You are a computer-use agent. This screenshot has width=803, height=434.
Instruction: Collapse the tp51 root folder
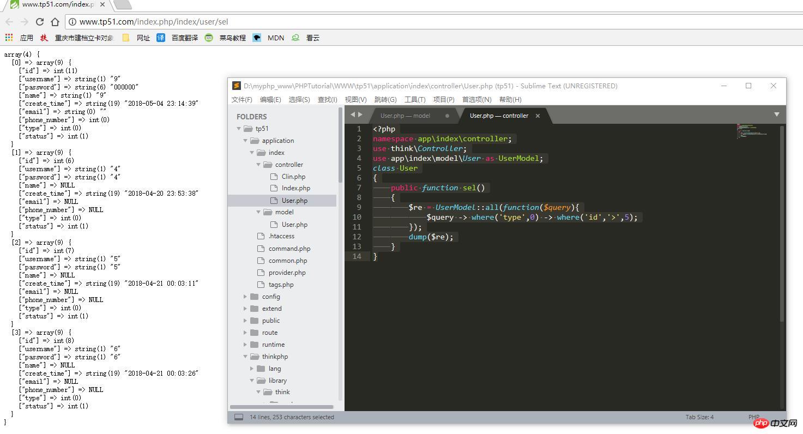(239, 129)
